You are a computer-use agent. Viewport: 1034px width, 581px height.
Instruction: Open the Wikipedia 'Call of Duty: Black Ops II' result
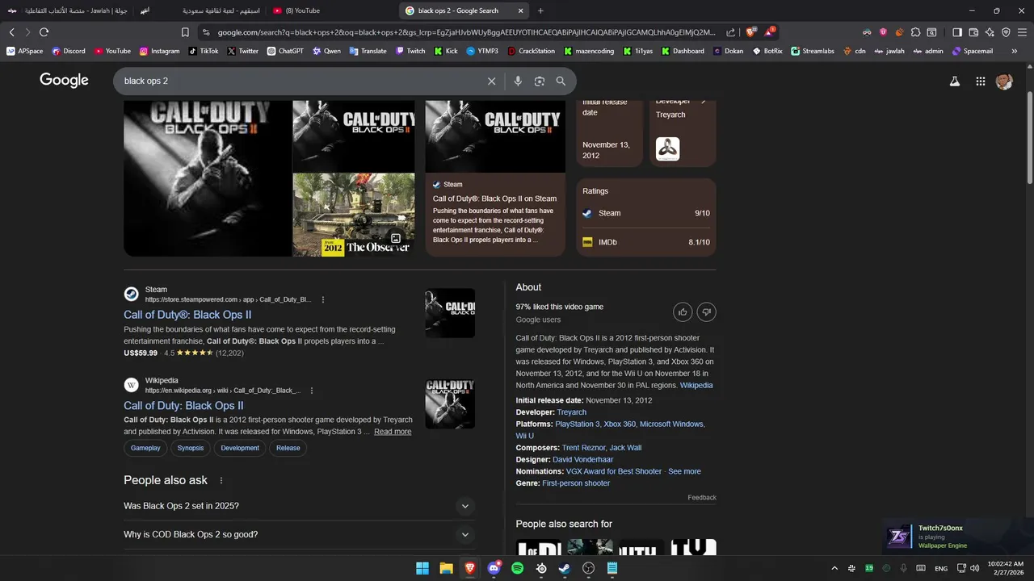(x=183, y=406)
